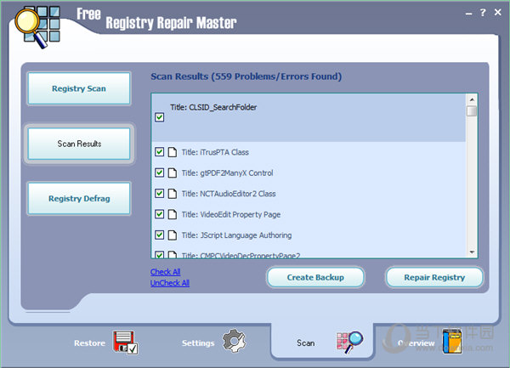Click document icon beside VideoEdit Property Page
The width and height of the screenshot is (510, 368).
pos(173,214)
